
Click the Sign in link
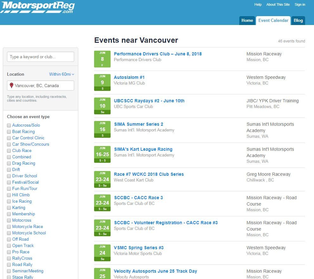click(300, 4)
